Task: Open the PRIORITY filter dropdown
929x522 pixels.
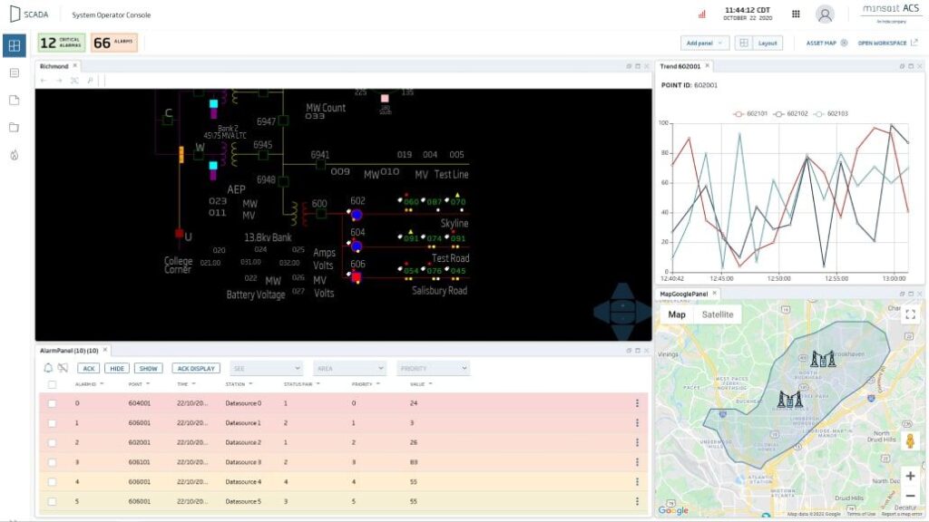Action: [x=433, y=369]
